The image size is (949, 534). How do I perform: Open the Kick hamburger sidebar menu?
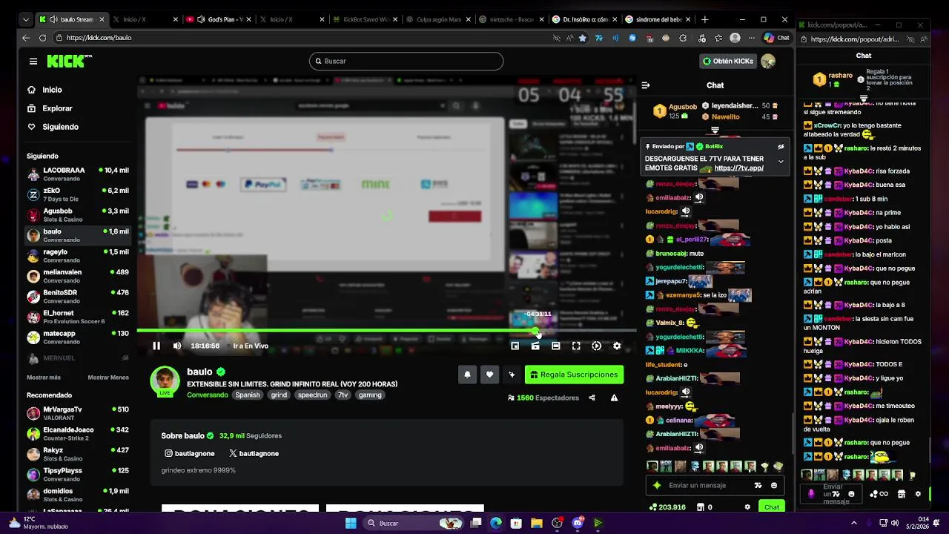click(x=33, y=62)
